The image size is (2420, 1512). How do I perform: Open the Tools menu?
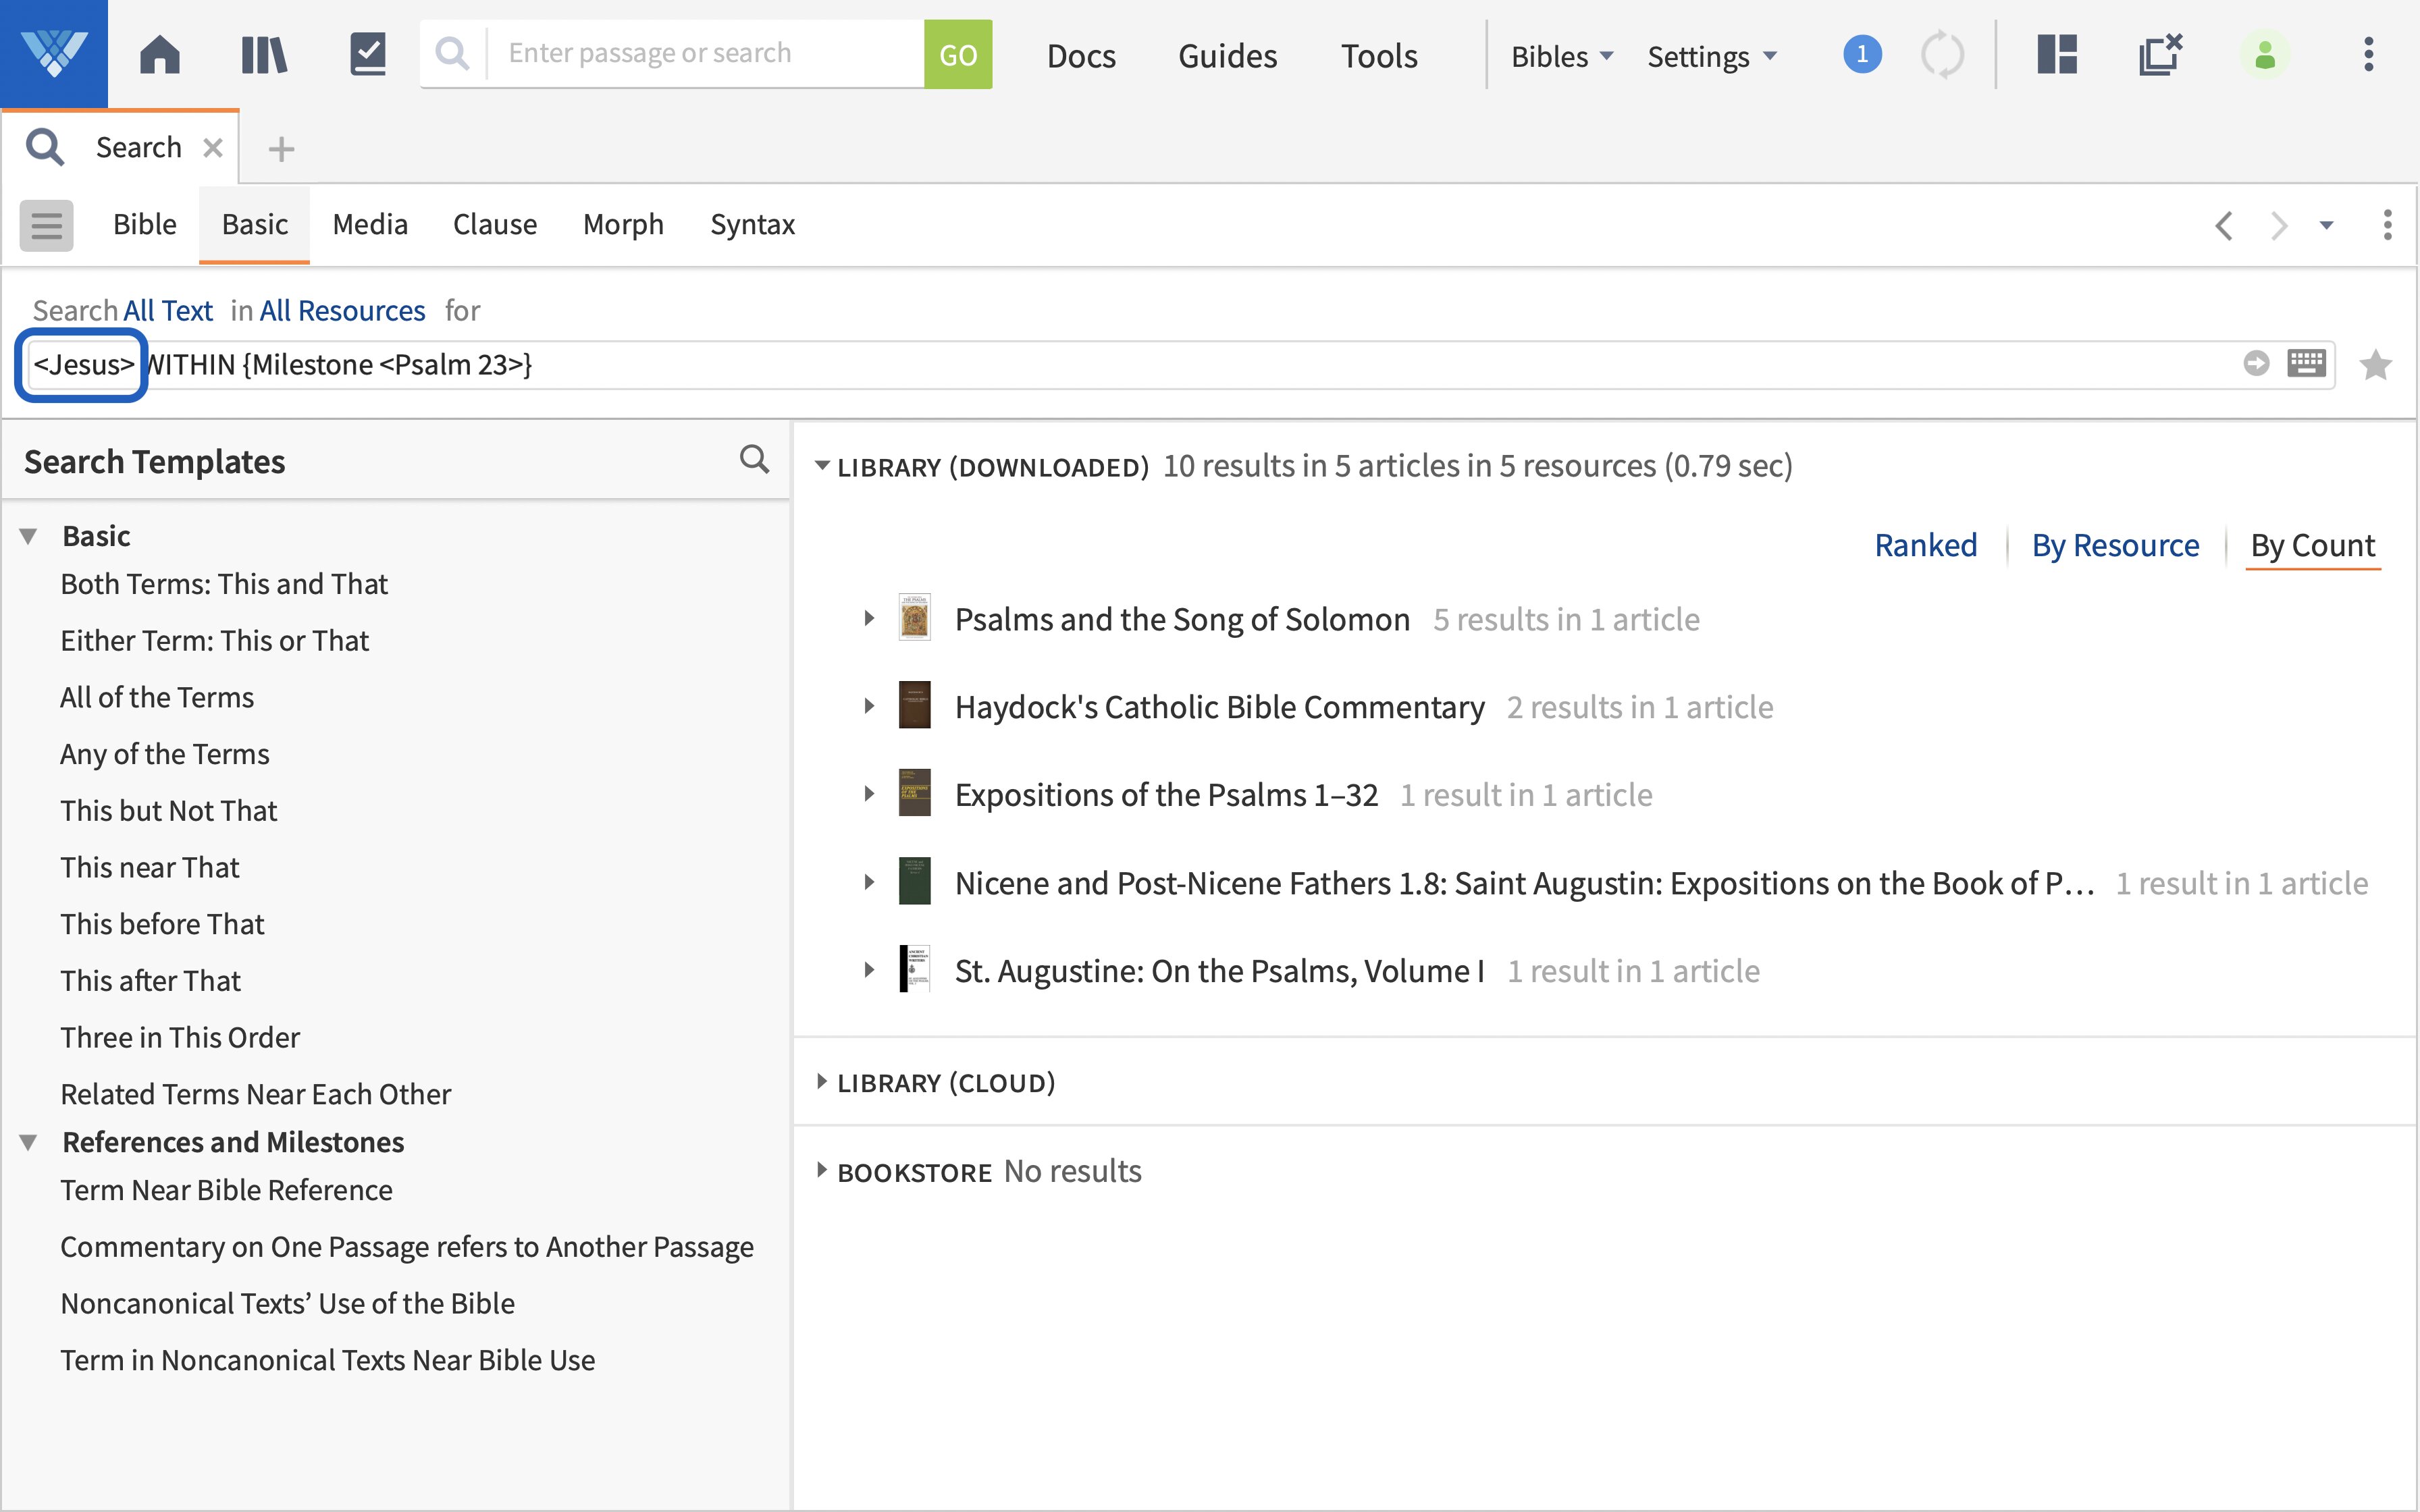pos(1379,56)
